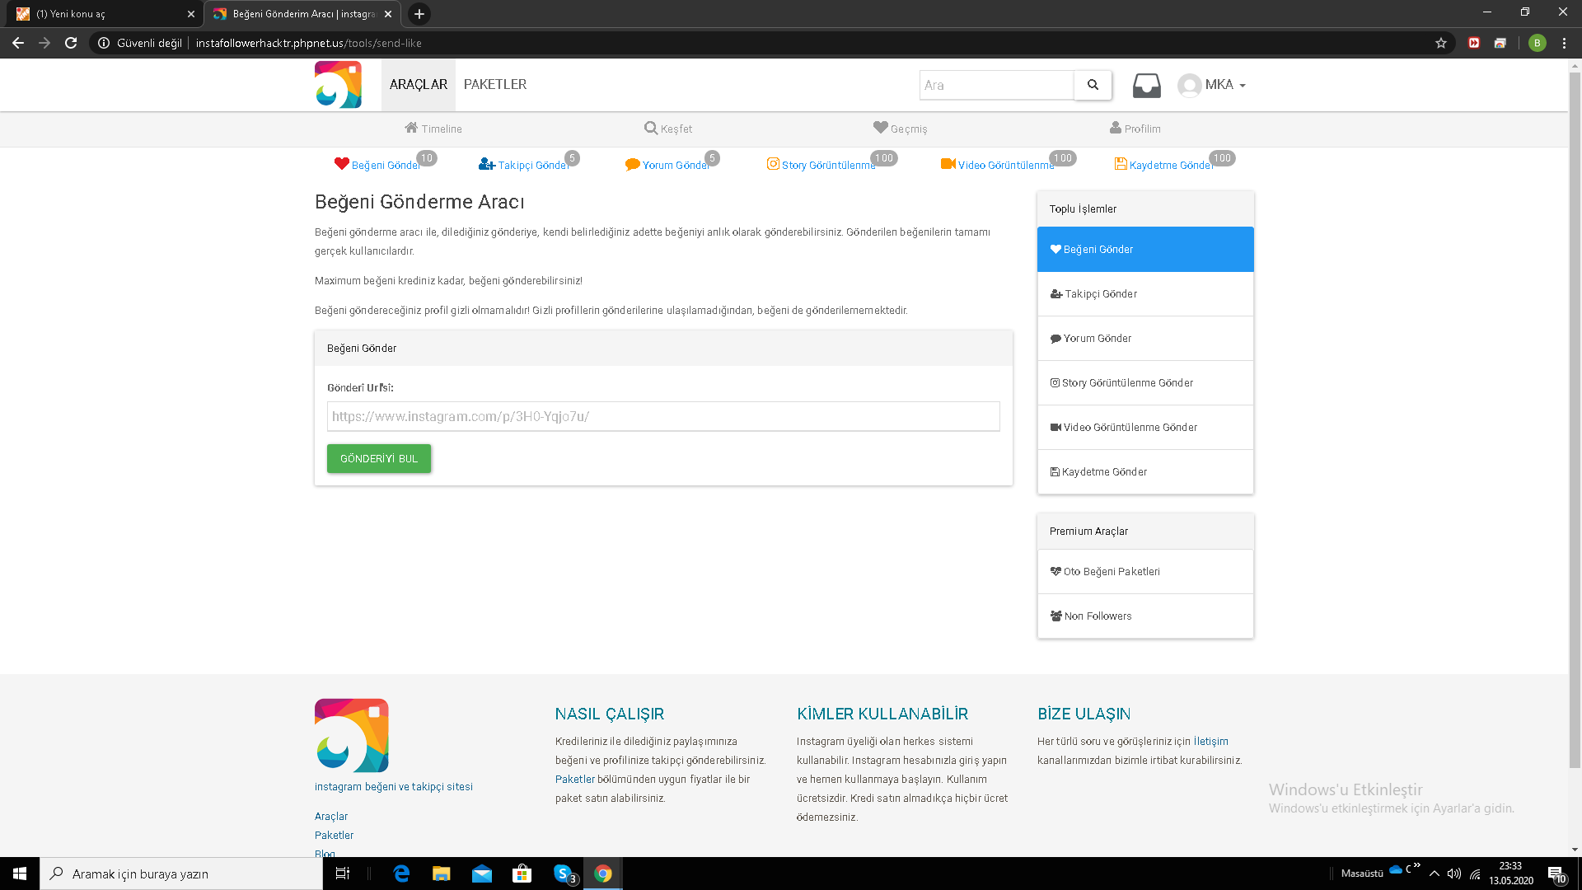Click the Video Görüntülenme camera icon
Viewport: 1582px width, 890px height.
[948, 163]
